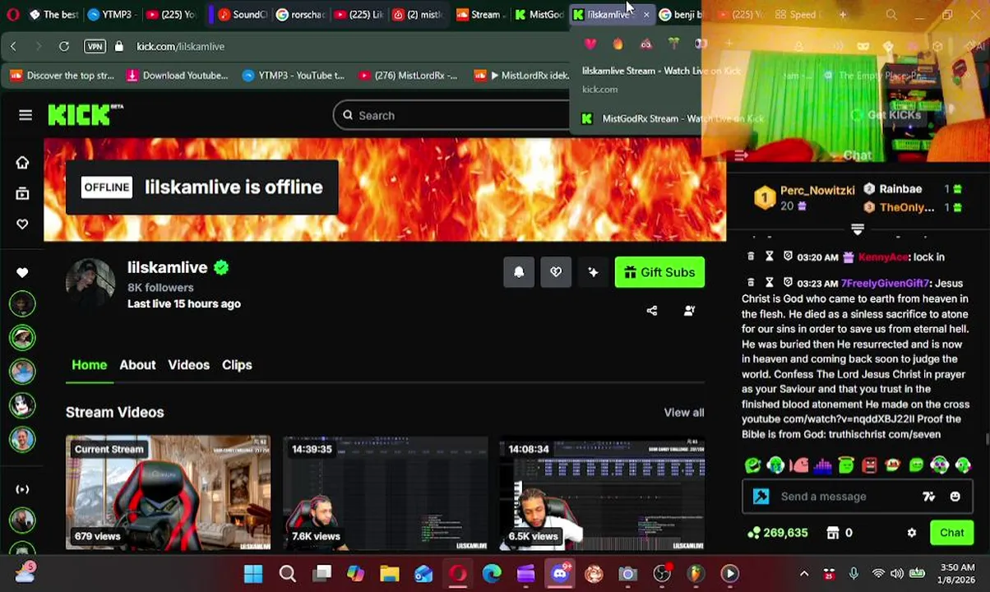
Task: Open the Current Stream video thumbnail
Action: tap(168, 493)
